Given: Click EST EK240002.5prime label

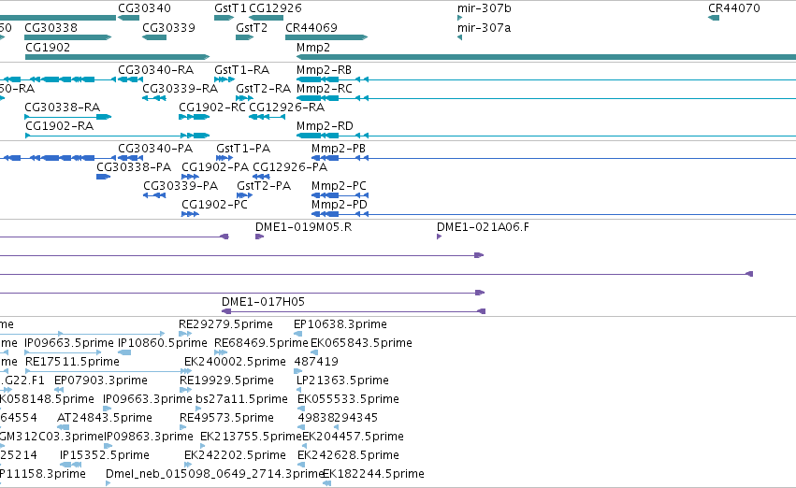Looking at the screenshot, I should tap(235, 362).
